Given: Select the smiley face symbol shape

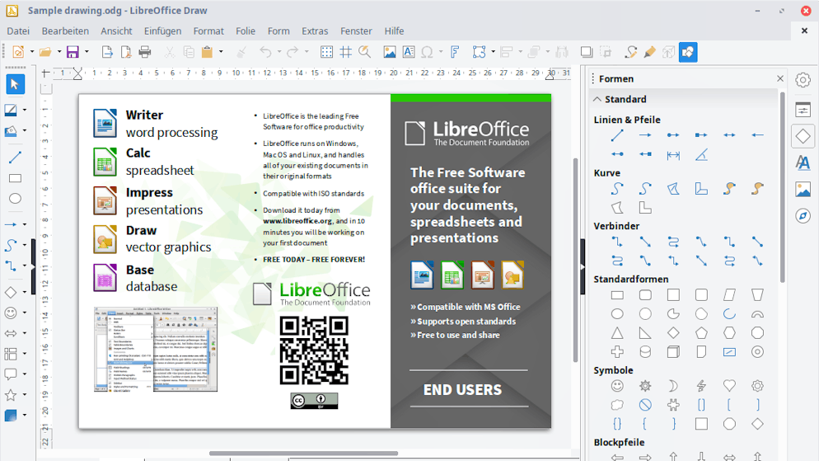Looking at the screenshot, I should point(617,386).
